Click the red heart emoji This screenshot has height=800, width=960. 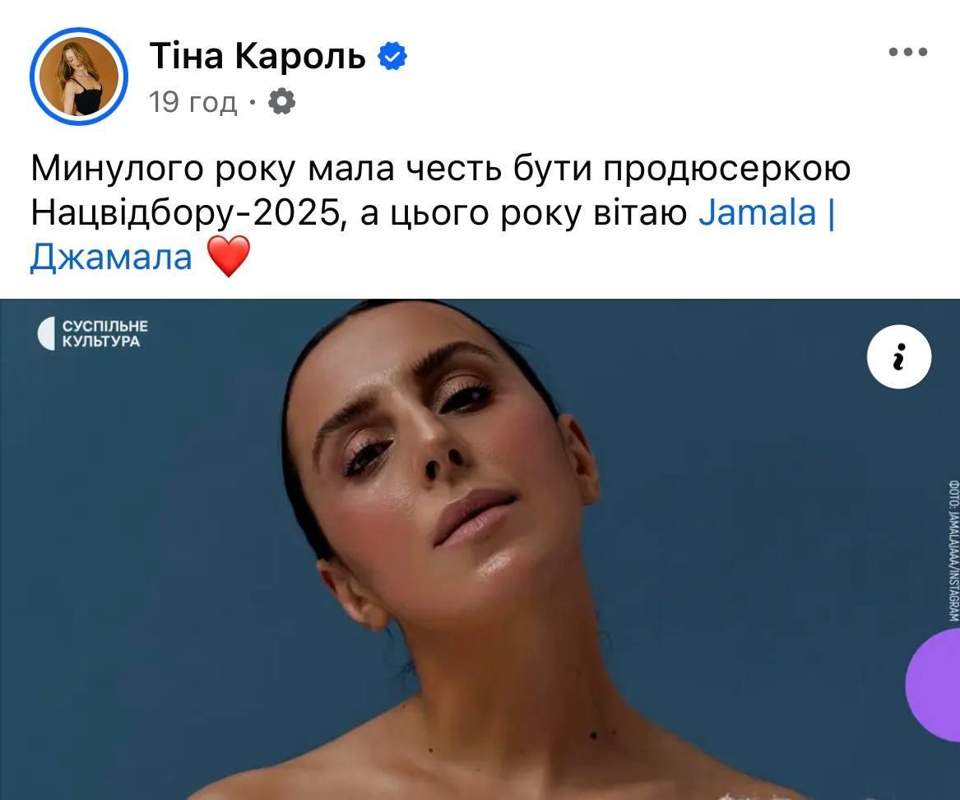(x=229, y=256)
